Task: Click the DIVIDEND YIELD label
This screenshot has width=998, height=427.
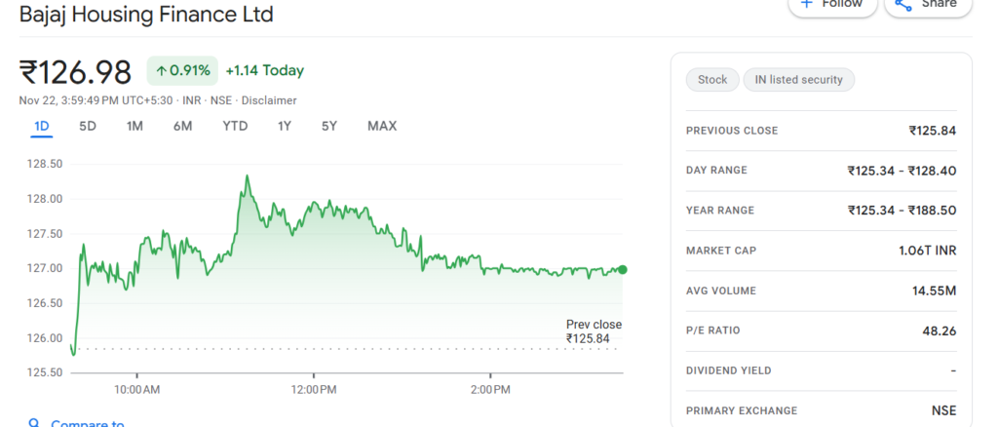Action: click(729, 370)
